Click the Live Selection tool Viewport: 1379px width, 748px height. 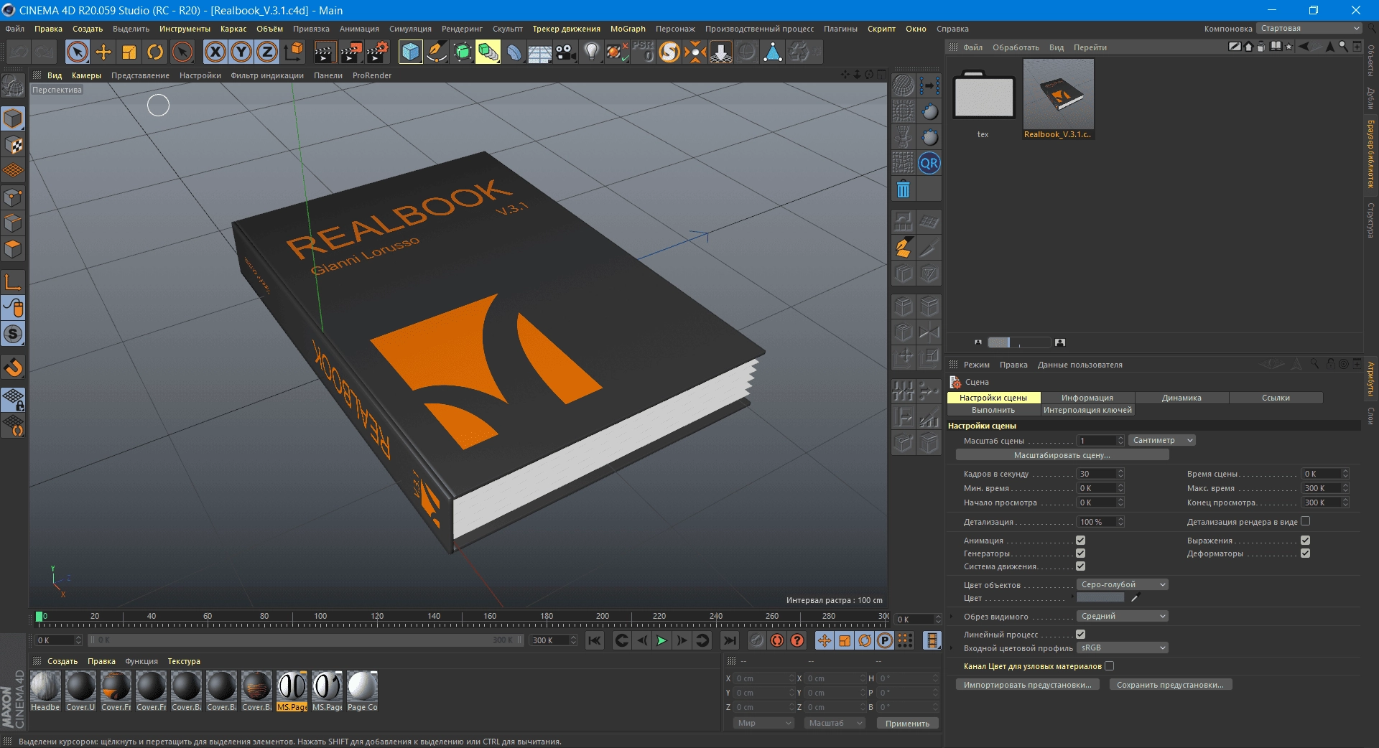(x=78, y=52)
